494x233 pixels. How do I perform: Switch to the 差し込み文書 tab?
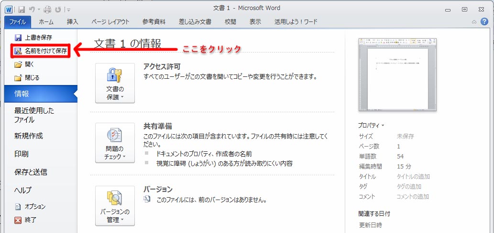point(195,21)
